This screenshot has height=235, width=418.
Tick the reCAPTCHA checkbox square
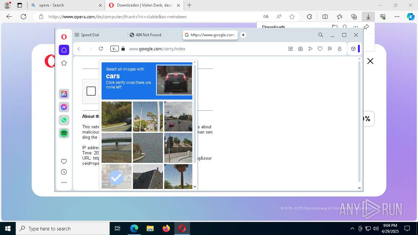point(91,91)
